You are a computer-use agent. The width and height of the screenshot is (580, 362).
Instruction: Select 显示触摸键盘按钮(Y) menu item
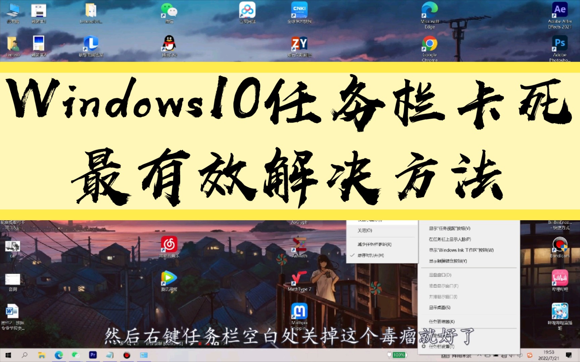click(x=469, y=261)
